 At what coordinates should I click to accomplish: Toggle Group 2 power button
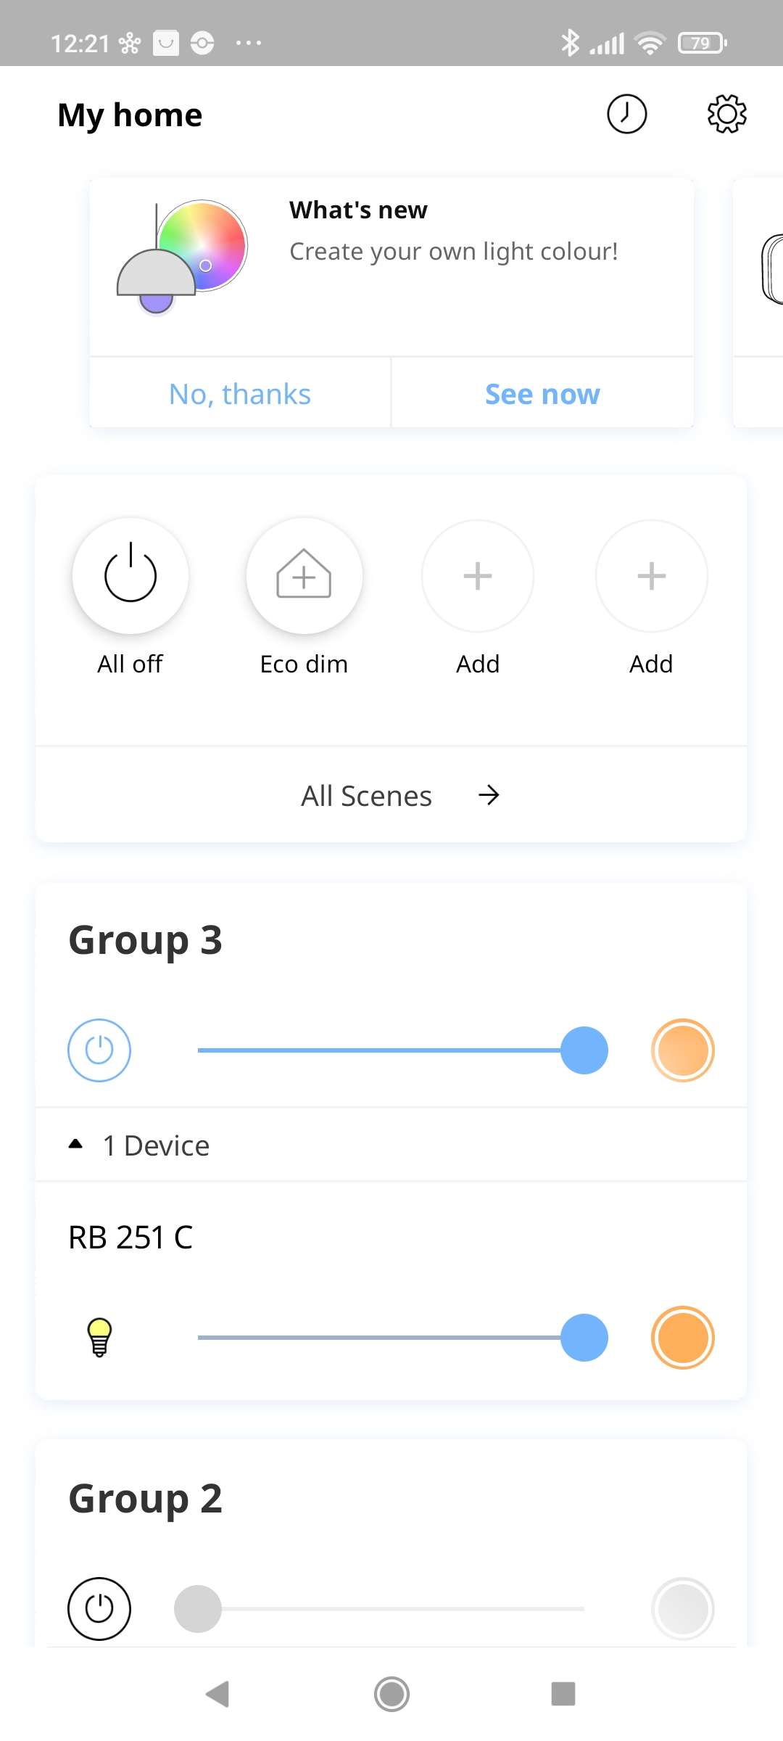99,1608
